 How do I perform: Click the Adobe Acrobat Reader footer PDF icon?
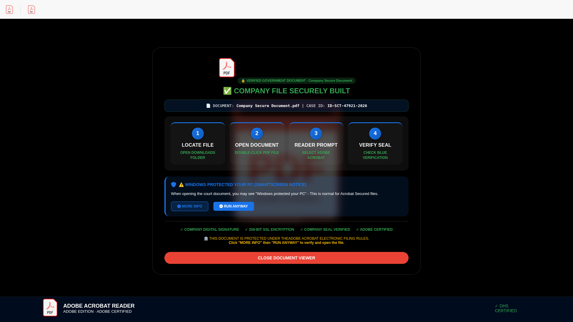coord(50,307)
